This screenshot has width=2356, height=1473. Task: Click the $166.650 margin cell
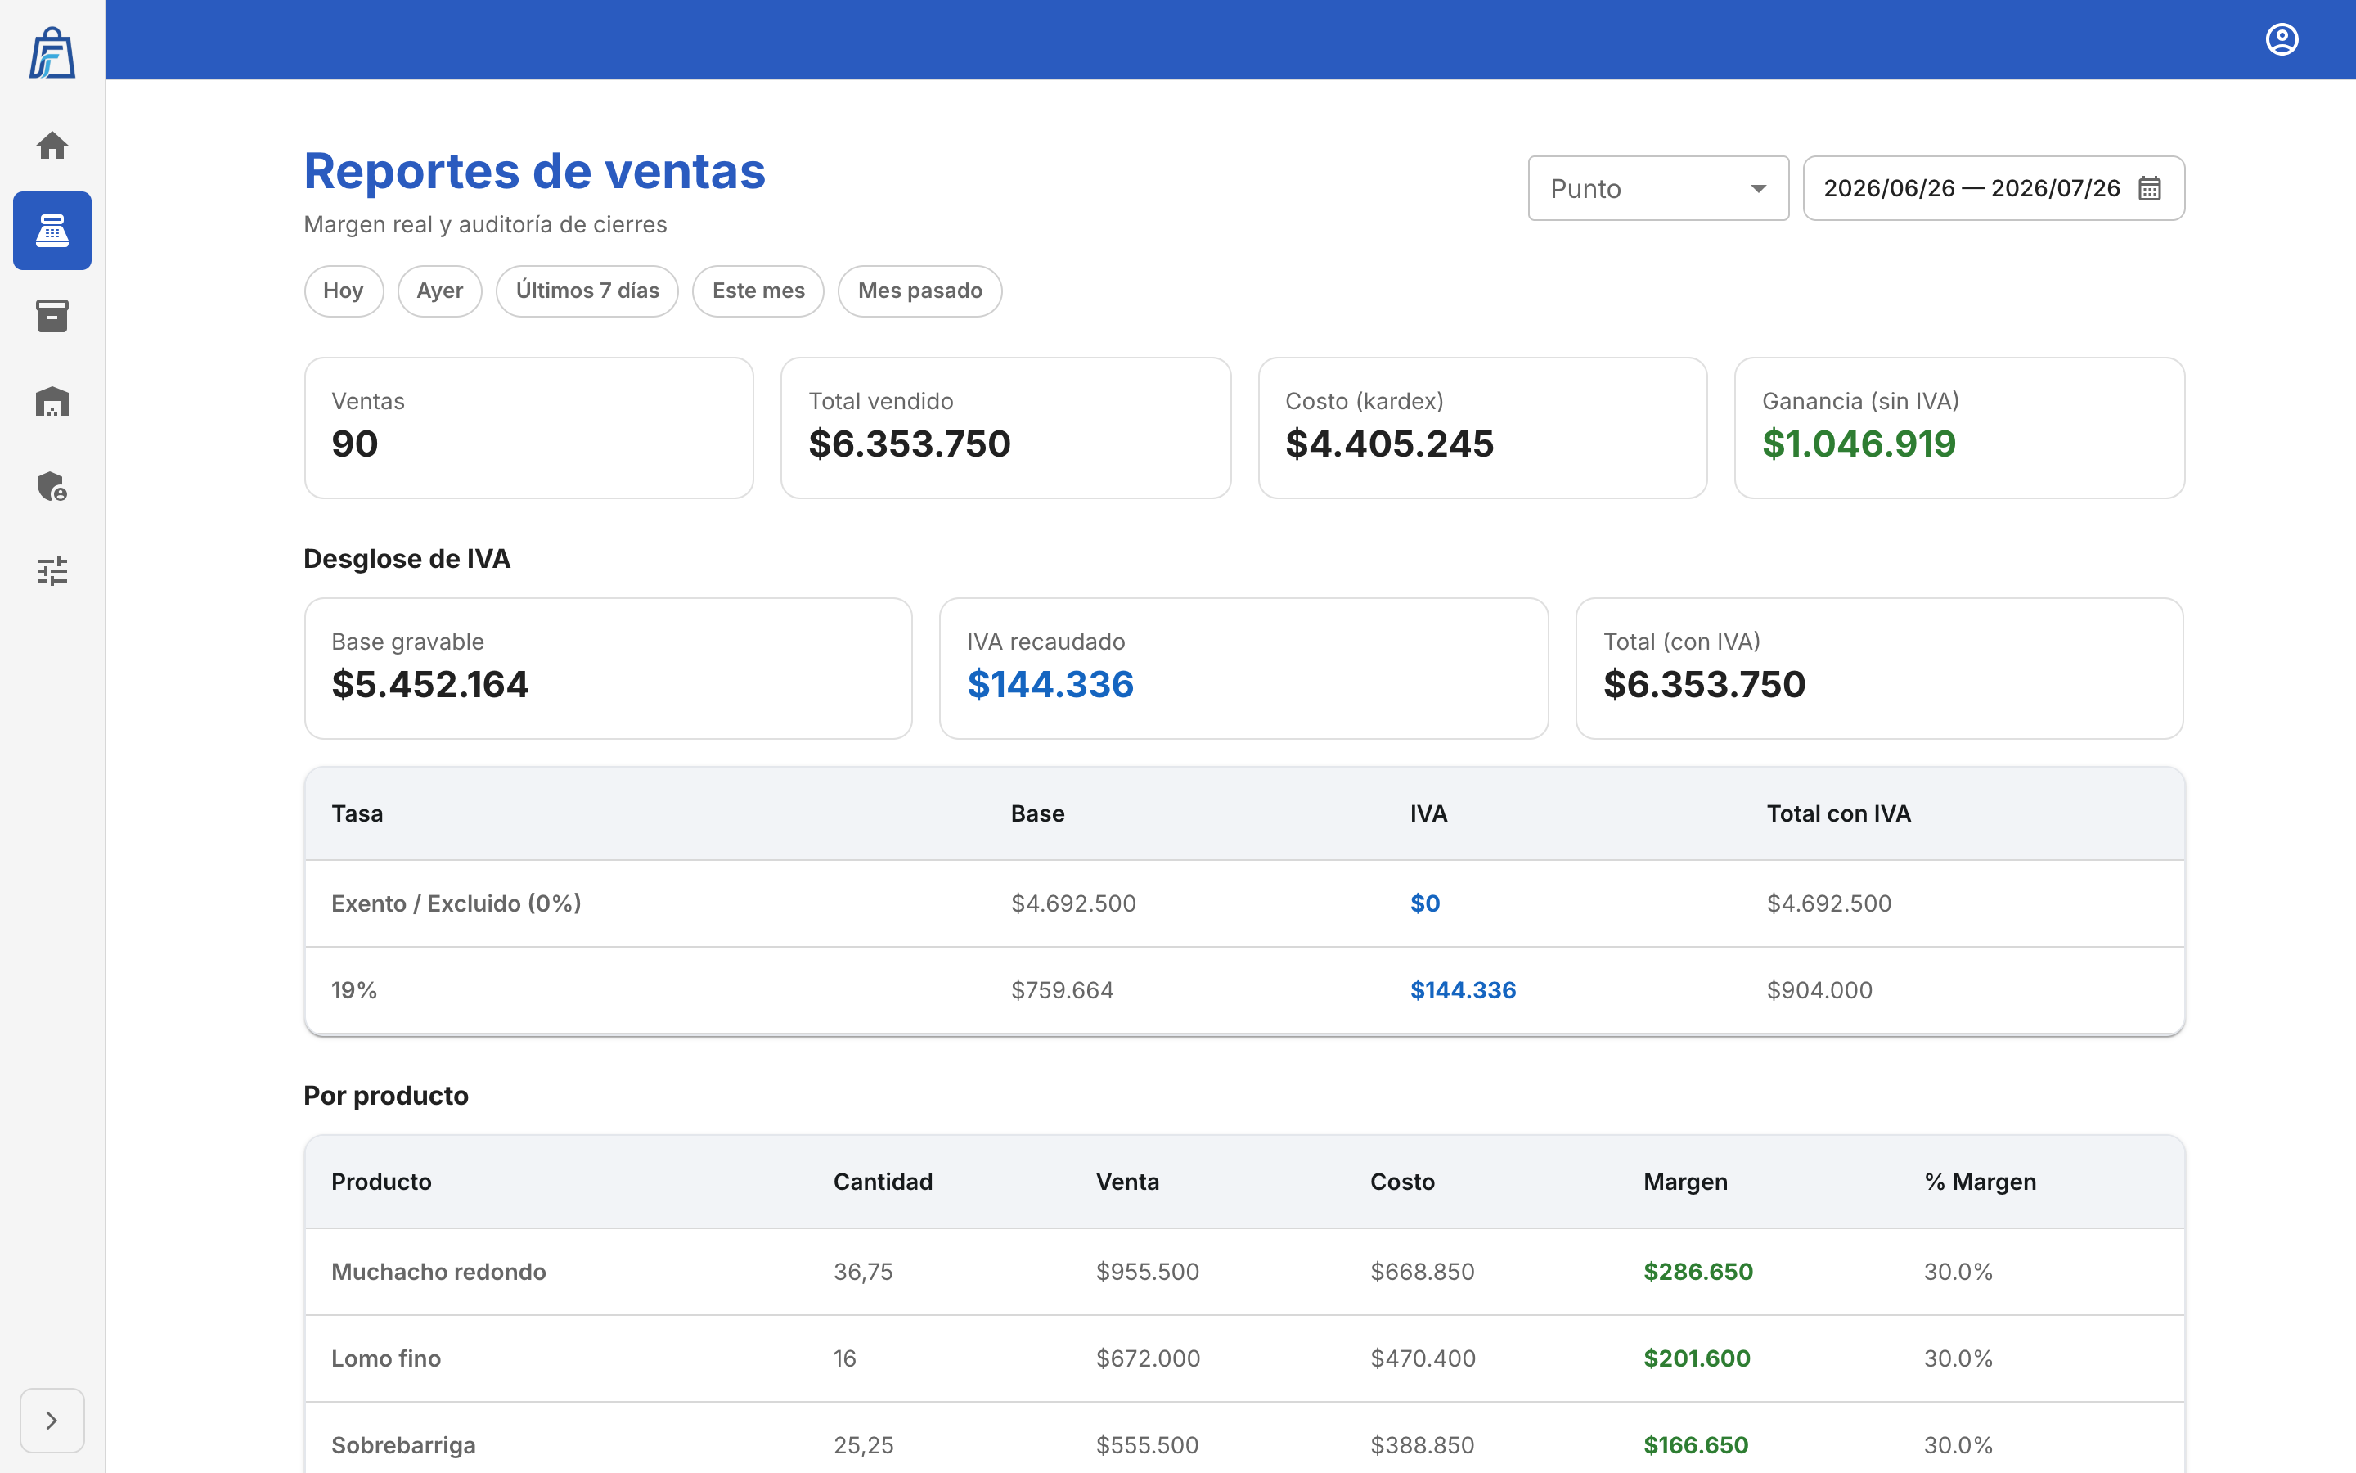click(1696, 1444)
